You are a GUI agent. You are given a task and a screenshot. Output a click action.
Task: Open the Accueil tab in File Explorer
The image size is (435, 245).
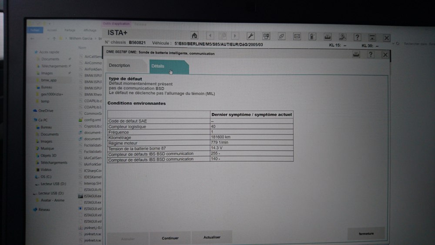(x=52, y=30)
